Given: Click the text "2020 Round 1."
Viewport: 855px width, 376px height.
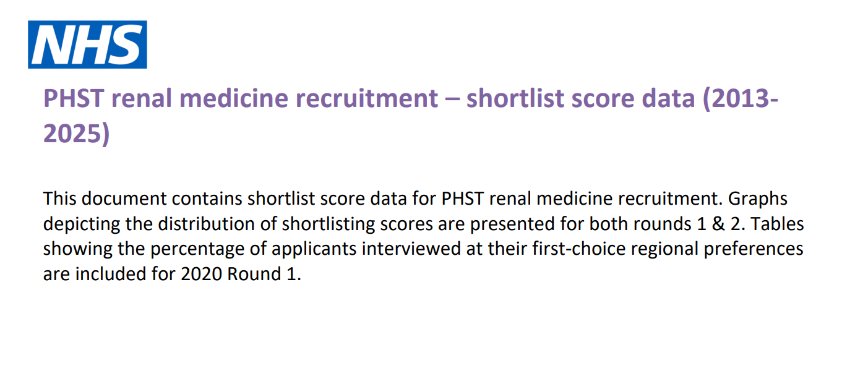Looking at the screenshot, I should (241, 274).
